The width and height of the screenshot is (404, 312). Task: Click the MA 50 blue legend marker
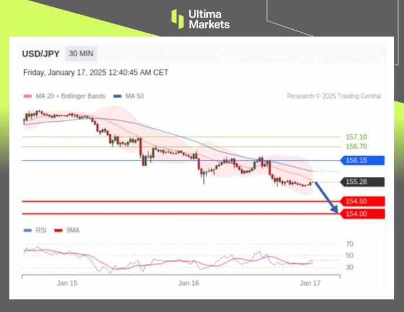click(x=118, y=96)
